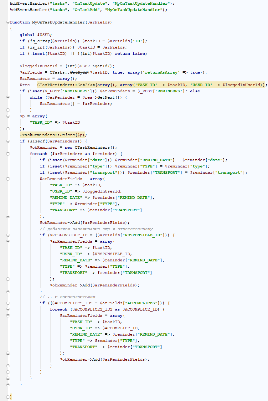This screenshot has width=268, height=401.
Task: Click "USER_ID" => $ACCOMPLICE_ID array entry
Action: point(105,328)
